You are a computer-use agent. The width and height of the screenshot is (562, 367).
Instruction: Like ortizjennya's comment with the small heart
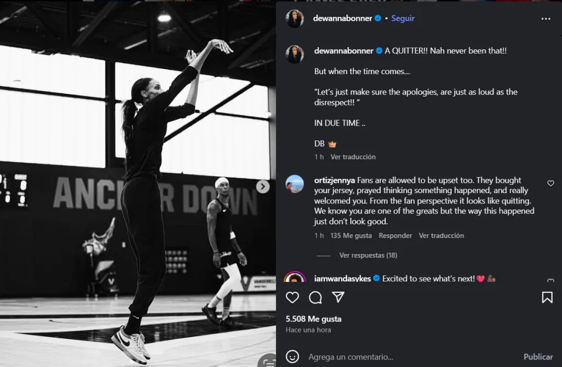[550, 183]
